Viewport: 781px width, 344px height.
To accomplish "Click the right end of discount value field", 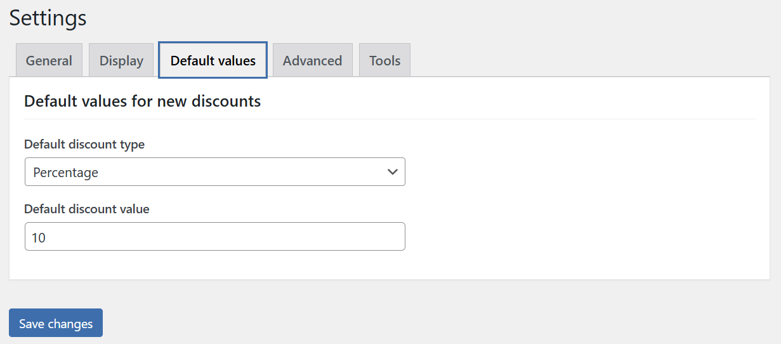I will point(393,237).
